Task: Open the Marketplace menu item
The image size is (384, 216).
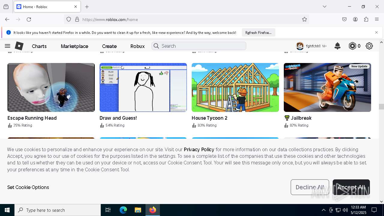Action: click(x=74, y=46)
